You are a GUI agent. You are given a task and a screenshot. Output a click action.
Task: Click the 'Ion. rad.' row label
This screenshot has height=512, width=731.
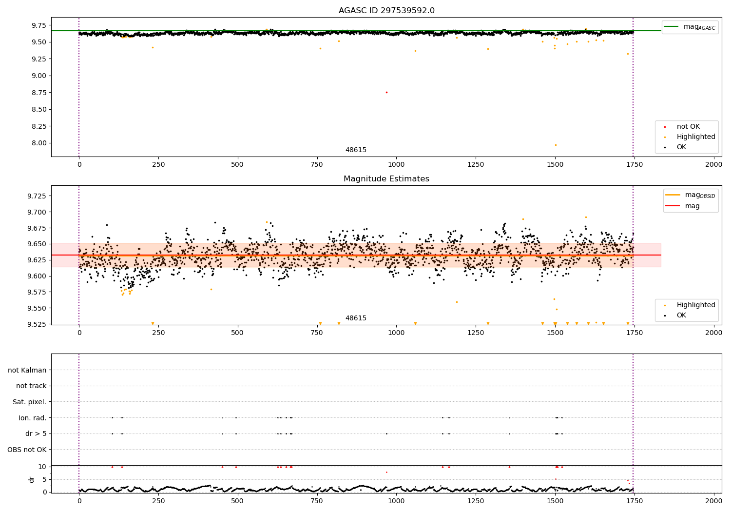click(x=33, y=418)
